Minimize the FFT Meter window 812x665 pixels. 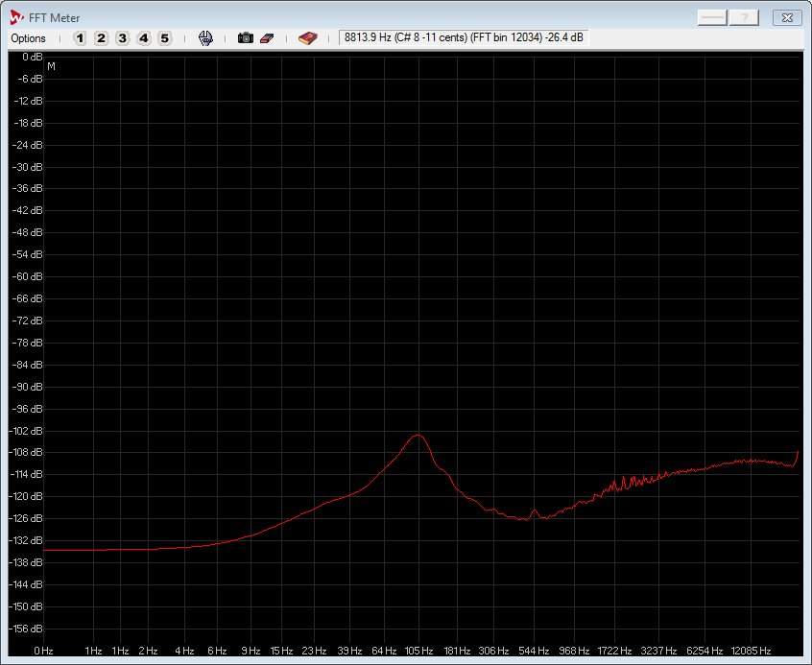(713, 17)
